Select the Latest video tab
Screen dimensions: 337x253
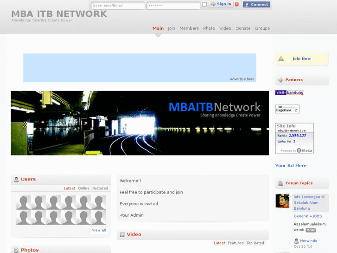point(219,243)
